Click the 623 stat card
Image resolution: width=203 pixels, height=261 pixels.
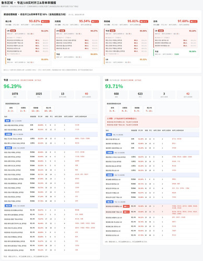(140, 94)
